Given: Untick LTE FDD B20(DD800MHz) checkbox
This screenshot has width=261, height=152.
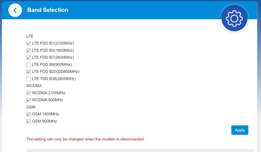Looking at the screenshot, I should point(28,72).
